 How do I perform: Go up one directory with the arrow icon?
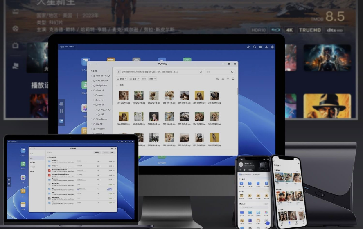119,72
